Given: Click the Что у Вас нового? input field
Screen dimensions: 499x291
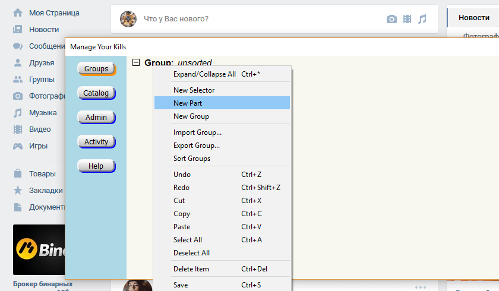Looking at the screenshot, I should [176, 19].
